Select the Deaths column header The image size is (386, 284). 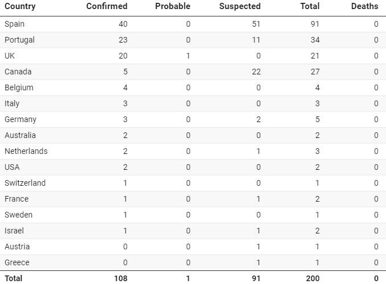pos(364,7)
